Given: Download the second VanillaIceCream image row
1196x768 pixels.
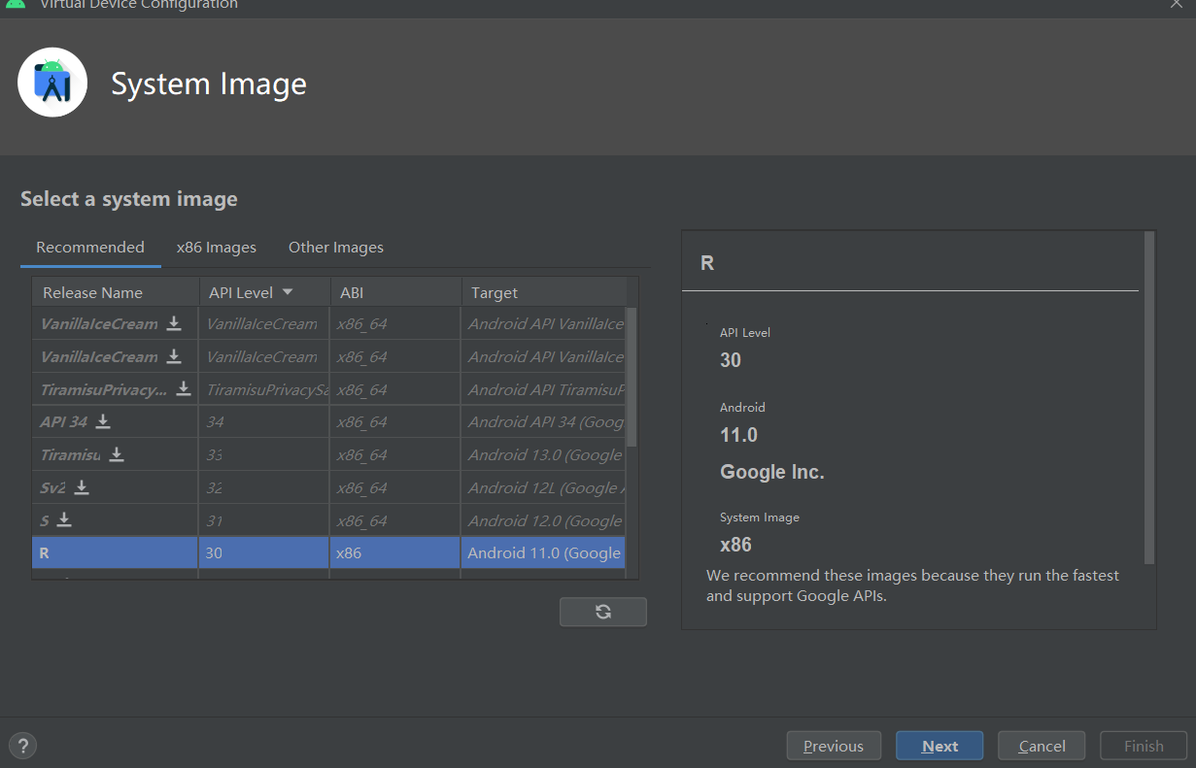Looking at the screenshot, I should pyautogui.click(x=174, y=356).
